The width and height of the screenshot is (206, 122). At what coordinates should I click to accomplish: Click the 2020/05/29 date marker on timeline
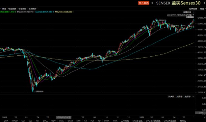click(x=64, y=117)
